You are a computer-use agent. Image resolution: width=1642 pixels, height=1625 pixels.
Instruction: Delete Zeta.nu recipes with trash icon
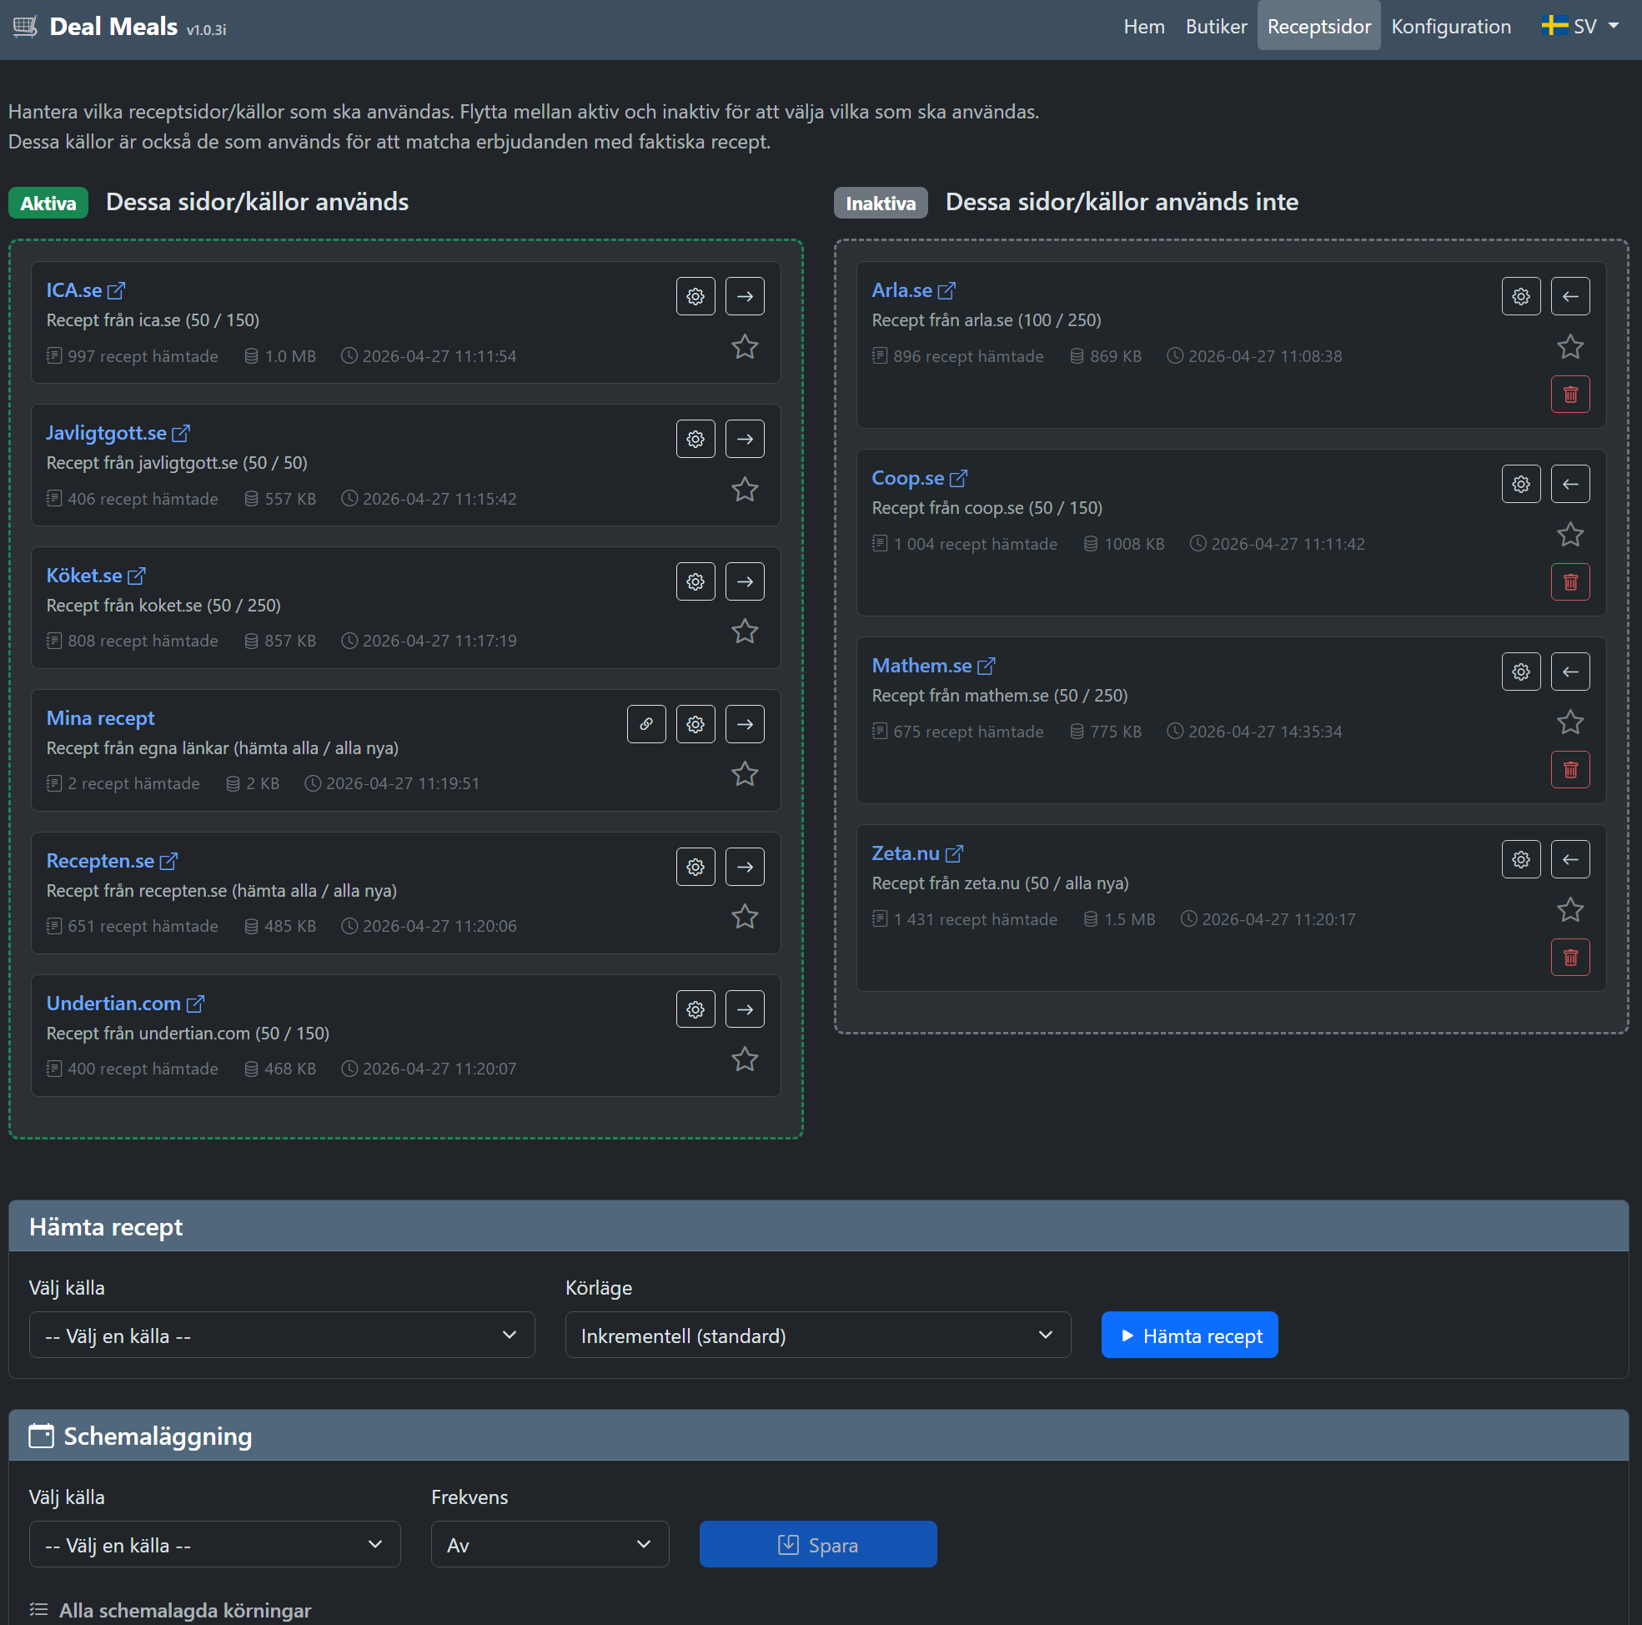coord(1569,958)
